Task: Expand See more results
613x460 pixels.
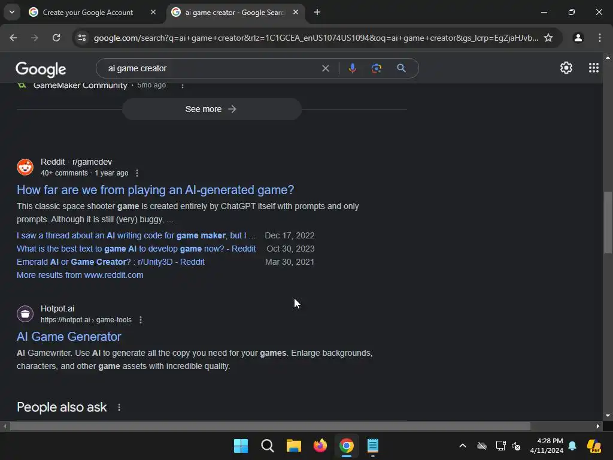Action: [211, 109]
